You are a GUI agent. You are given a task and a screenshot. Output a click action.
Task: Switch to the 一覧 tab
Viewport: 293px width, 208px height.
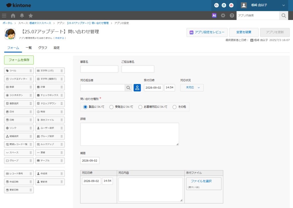[x=29, y=48]
